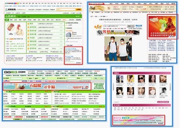Click the hospital building thumbnail image

(68, 35)
